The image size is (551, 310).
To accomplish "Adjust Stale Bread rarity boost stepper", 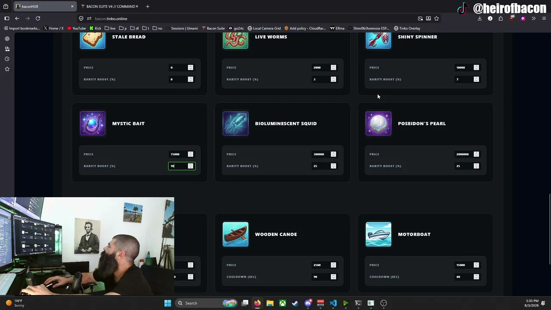I will (190, 79).
